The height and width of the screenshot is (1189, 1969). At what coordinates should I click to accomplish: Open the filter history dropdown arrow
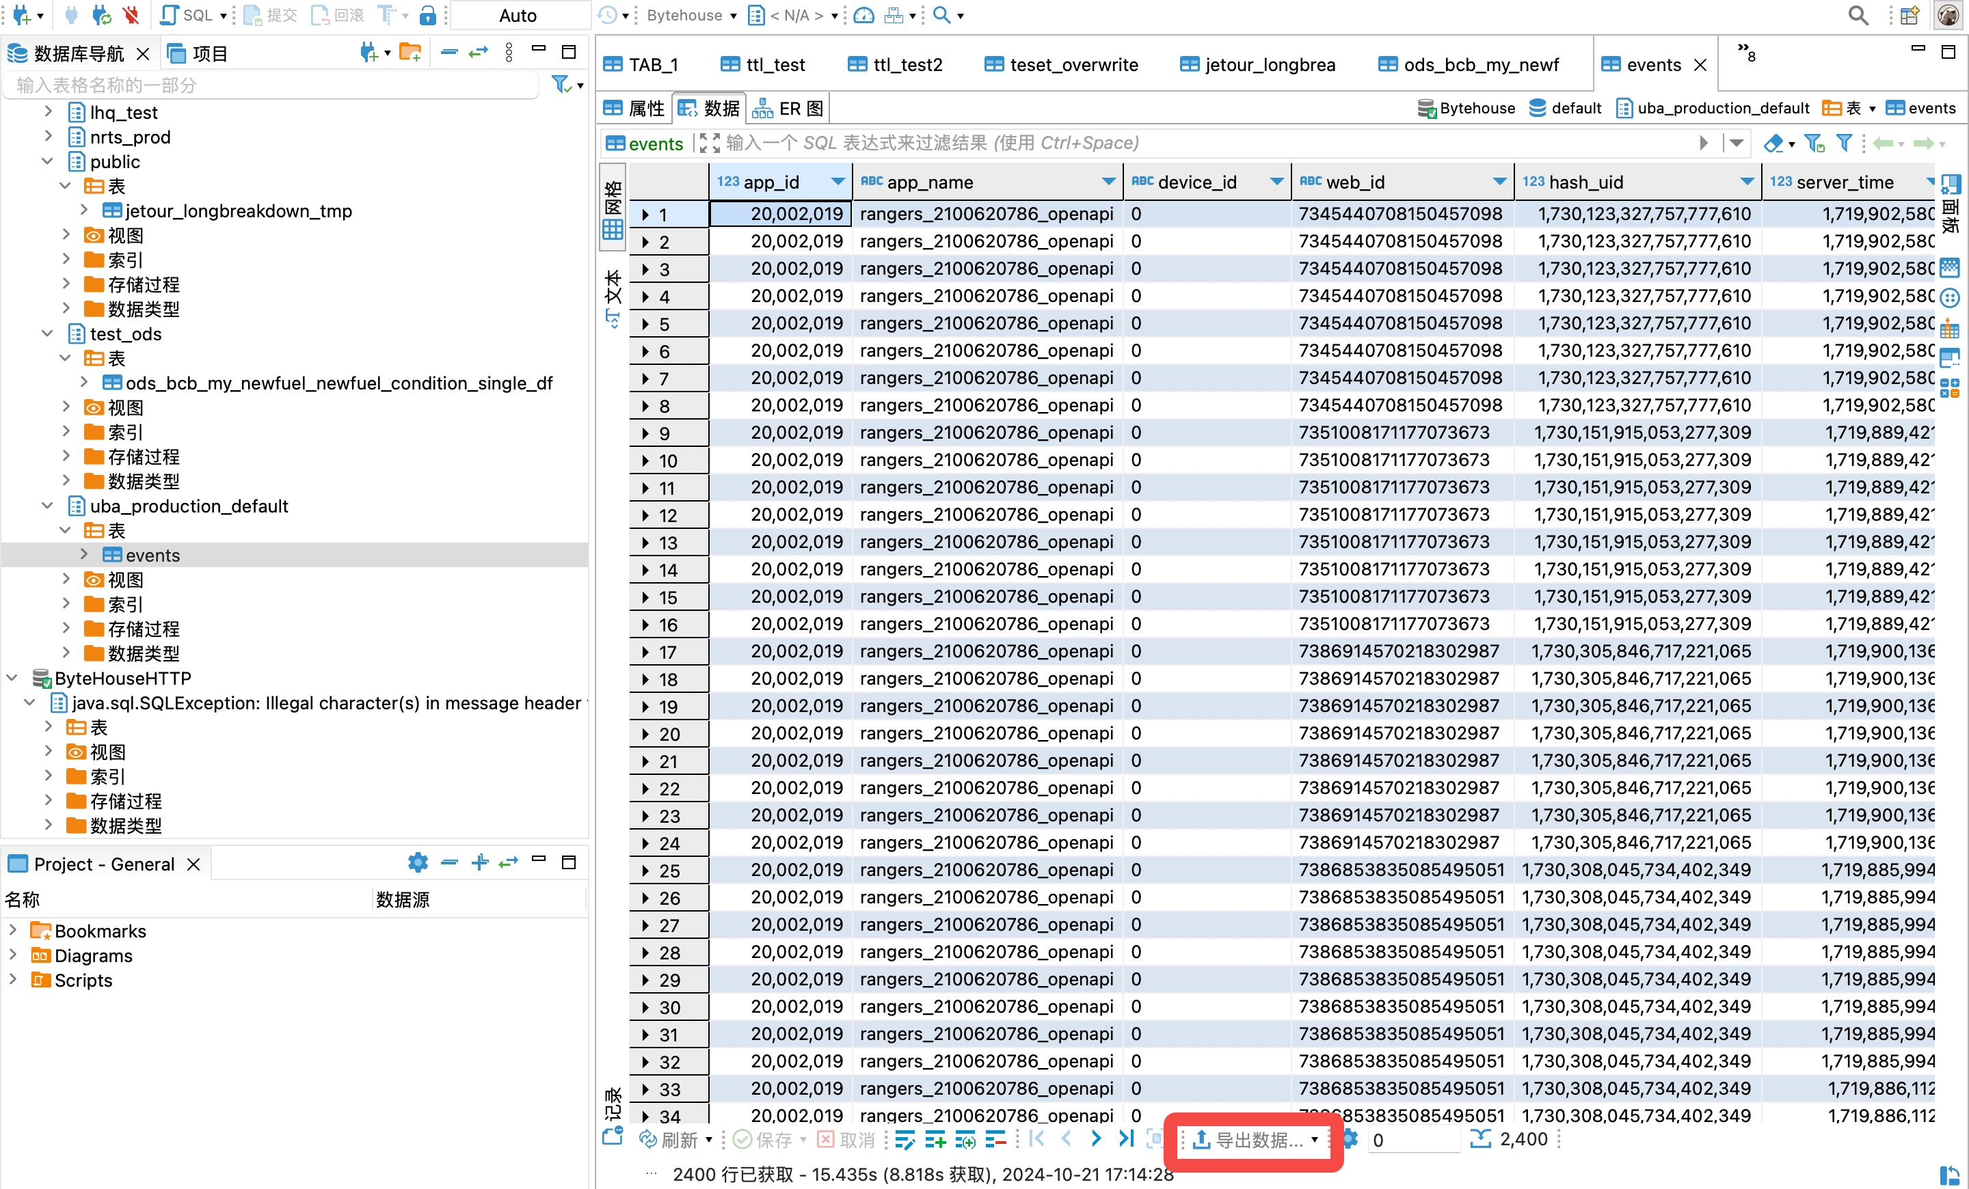click(1736, 143)
